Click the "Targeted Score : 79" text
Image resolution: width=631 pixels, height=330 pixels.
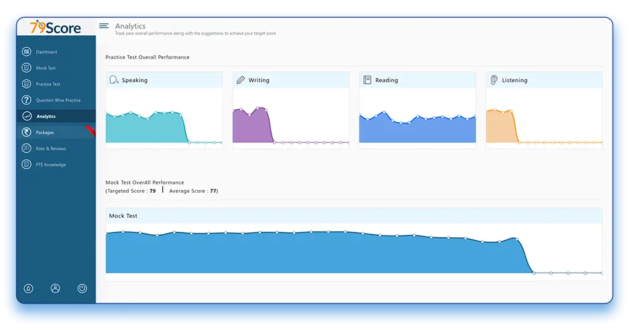click(x=131, y=191)
